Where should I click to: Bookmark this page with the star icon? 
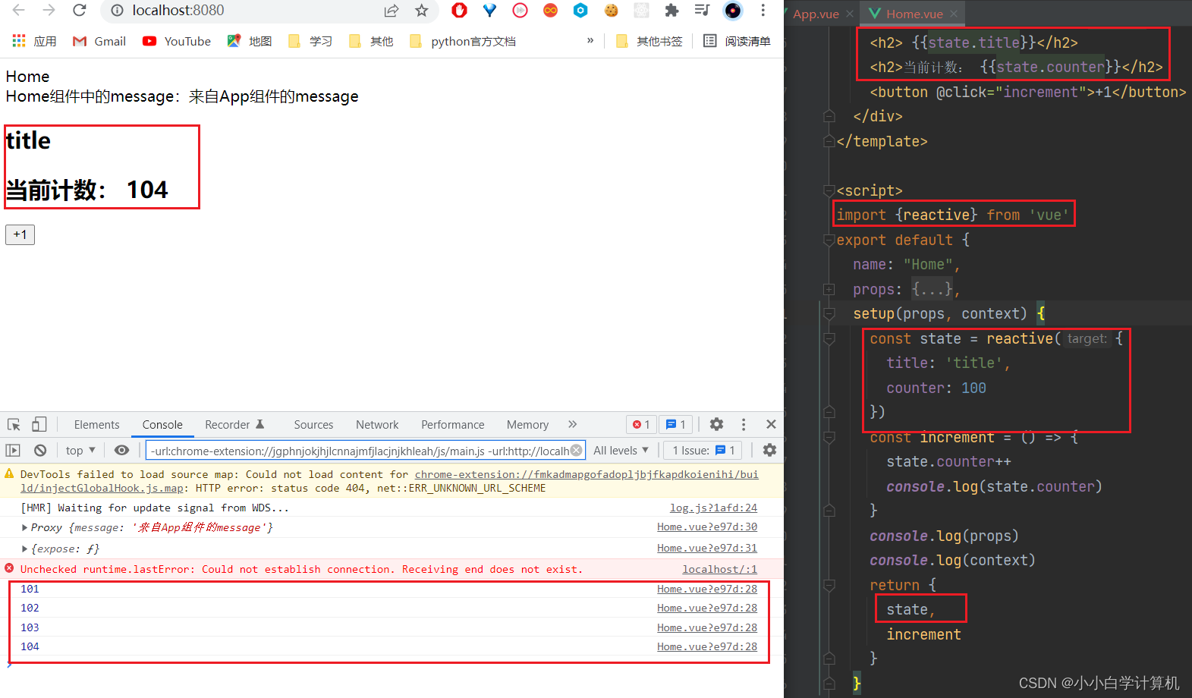[x=422, y=11]
